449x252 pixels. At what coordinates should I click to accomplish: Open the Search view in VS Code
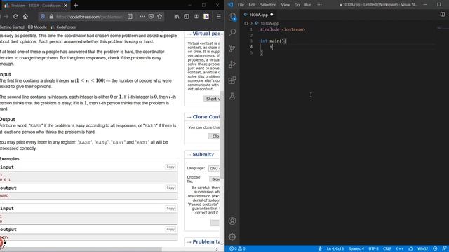click(x=232, y=32)
